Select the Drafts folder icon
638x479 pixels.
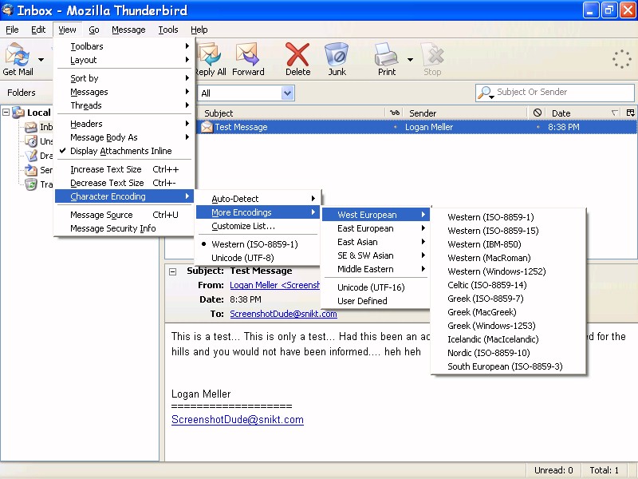click(31, 156)
